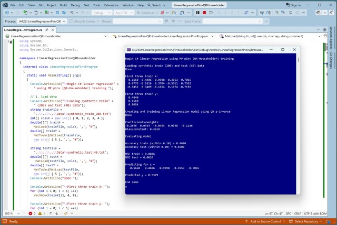The width and height of the screenshot is (337, 225).
Task: Open the Git menu
Action: (41, 5)
